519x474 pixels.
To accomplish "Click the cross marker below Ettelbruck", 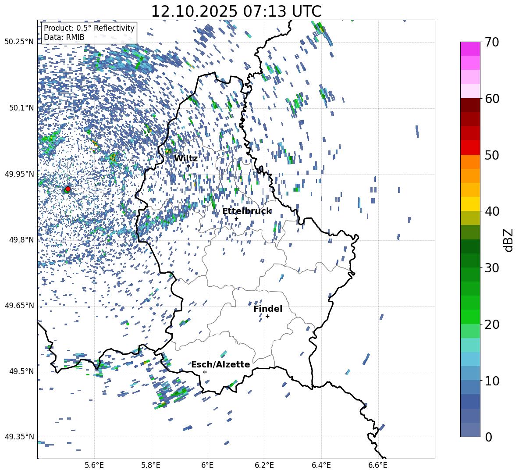I will click(x=236, y=219).
